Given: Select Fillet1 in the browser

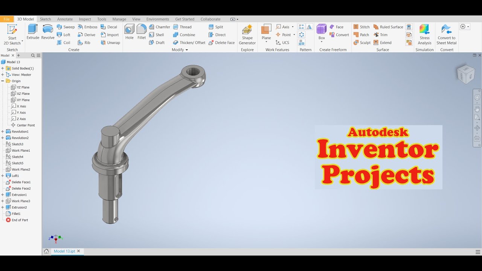Looking at the screenshot, I should point(14,214).
